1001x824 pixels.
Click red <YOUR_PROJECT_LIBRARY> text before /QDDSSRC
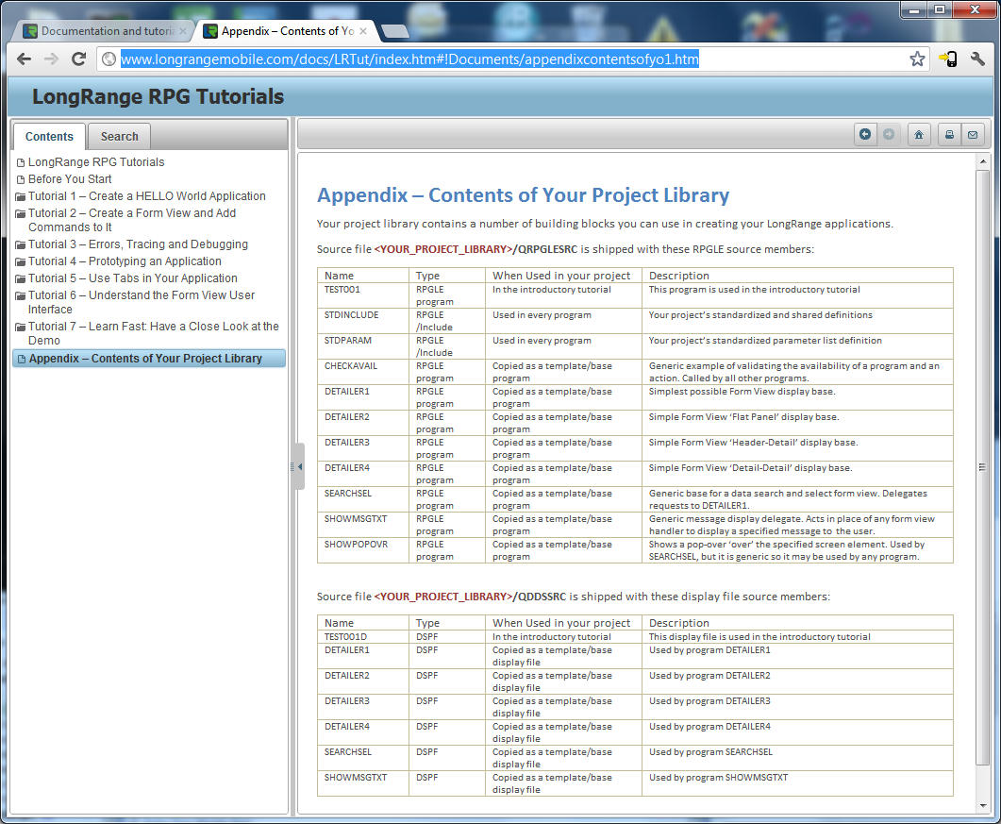coord(443,597)
